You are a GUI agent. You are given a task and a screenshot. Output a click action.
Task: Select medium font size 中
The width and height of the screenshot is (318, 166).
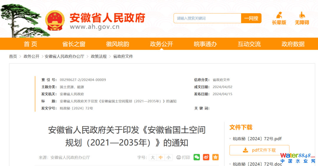[160, 157]
